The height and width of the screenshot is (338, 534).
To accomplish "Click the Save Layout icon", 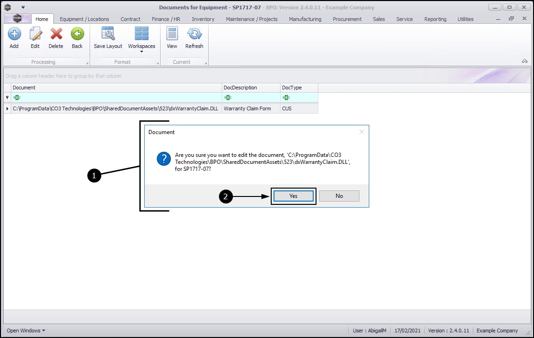I will [108, 34].
